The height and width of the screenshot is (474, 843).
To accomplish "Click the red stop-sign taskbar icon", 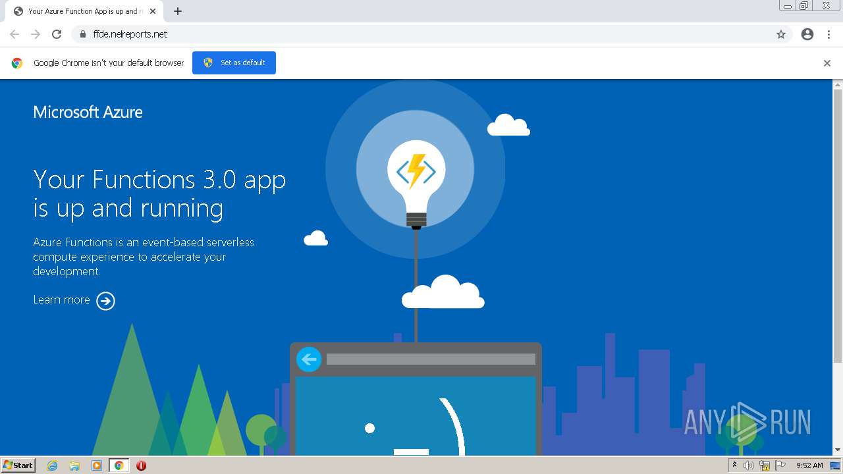I will pyautogui.click(x=141, y=465).
